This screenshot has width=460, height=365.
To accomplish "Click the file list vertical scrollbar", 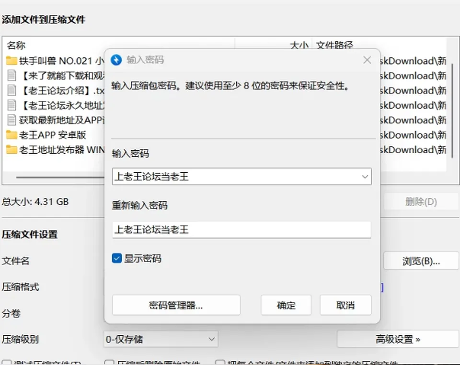I will coord(452,111).
